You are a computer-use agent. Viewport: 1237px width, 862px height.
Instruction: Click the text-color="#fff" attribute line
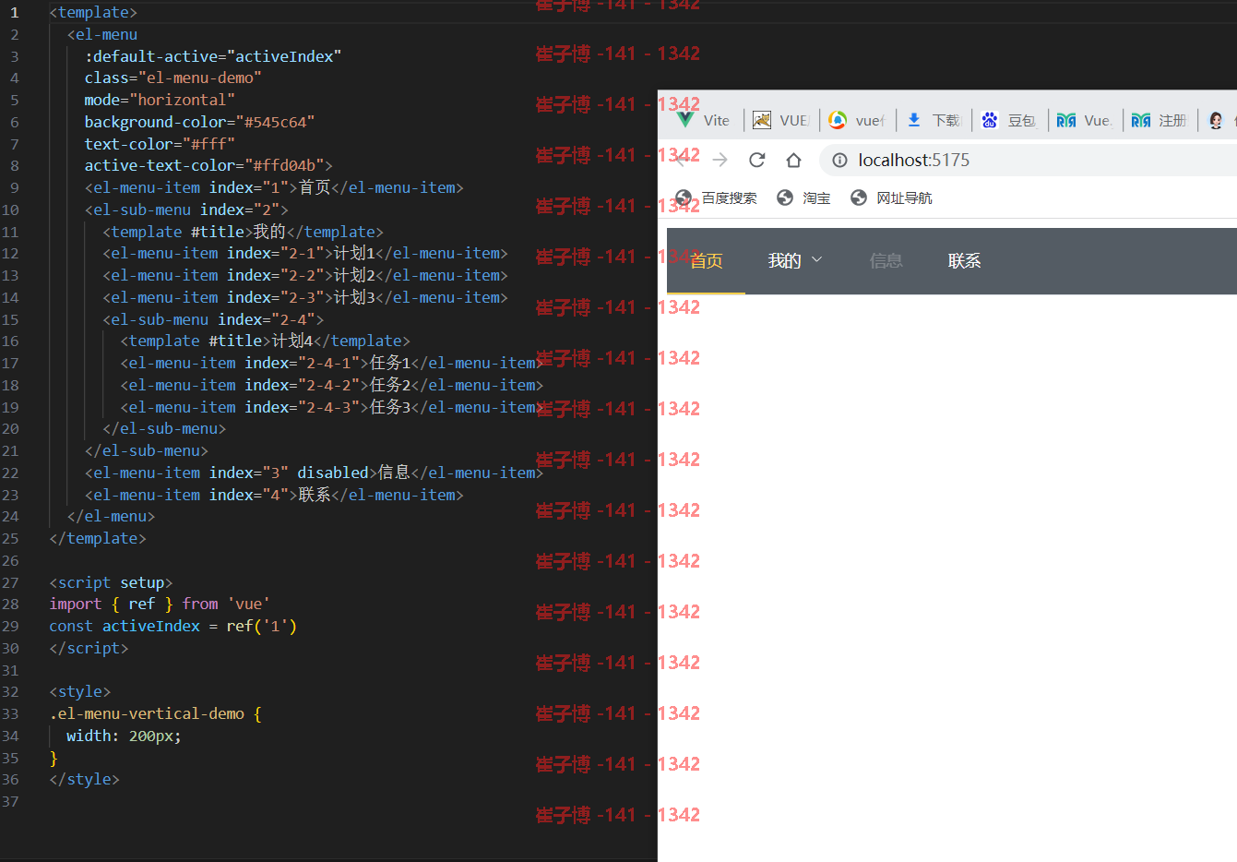[x=160, y=144]
